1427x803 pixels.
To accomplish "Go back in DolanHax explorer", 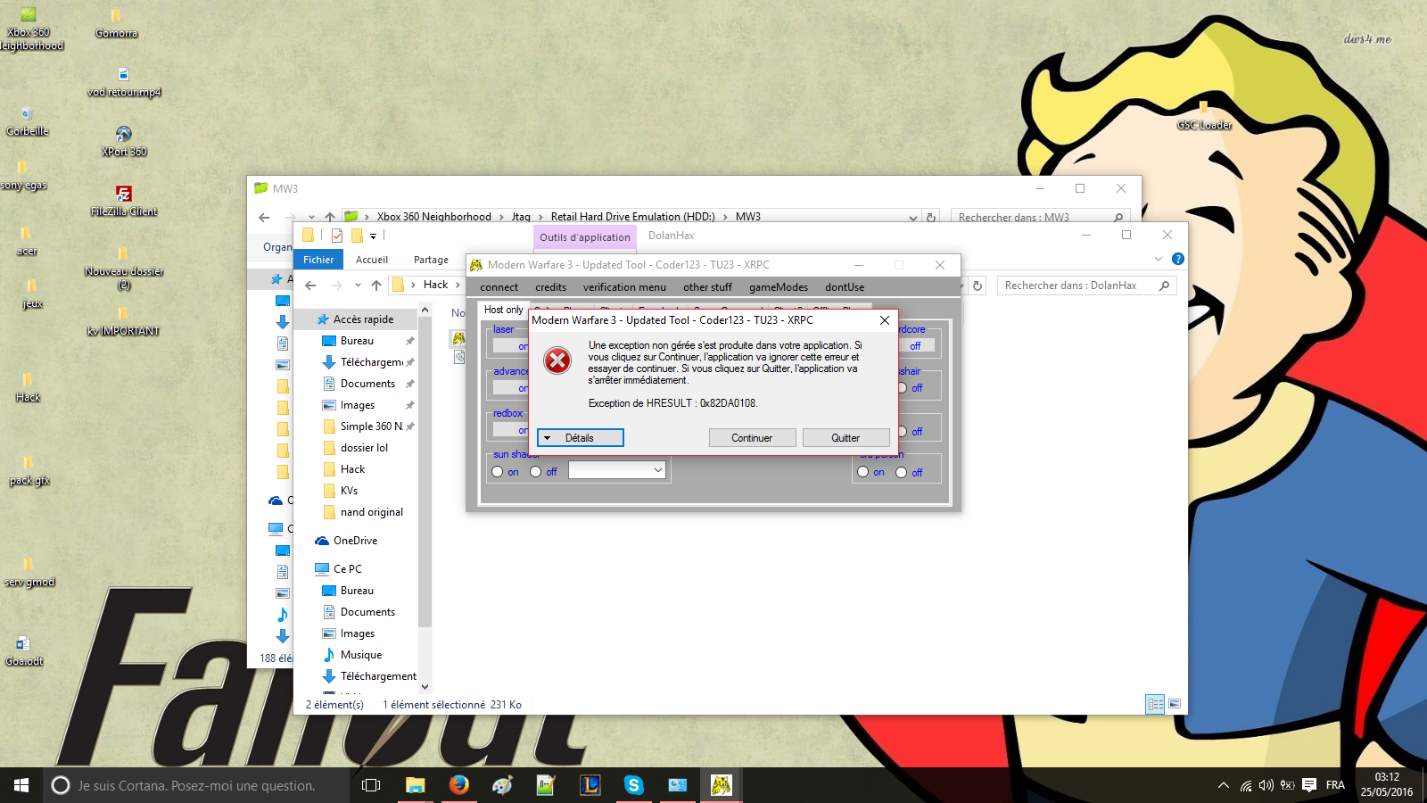I will click(x=310, y=286).
